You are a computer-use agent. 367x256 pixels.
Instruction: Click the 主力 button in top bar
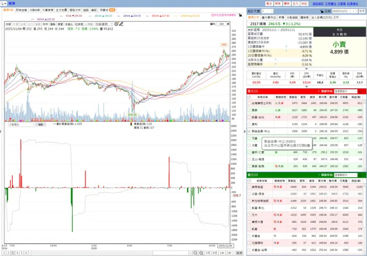click(x=296, y=4)
